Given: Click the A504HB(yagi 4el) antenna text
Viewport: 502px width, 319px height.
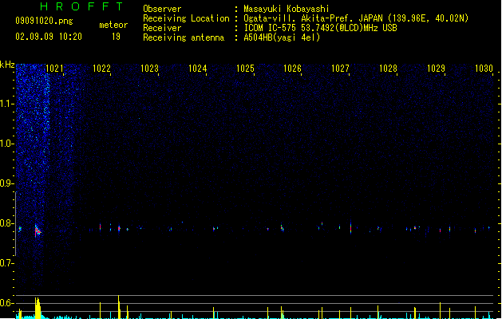Looking at the screenshot, I should pos(282,37).
